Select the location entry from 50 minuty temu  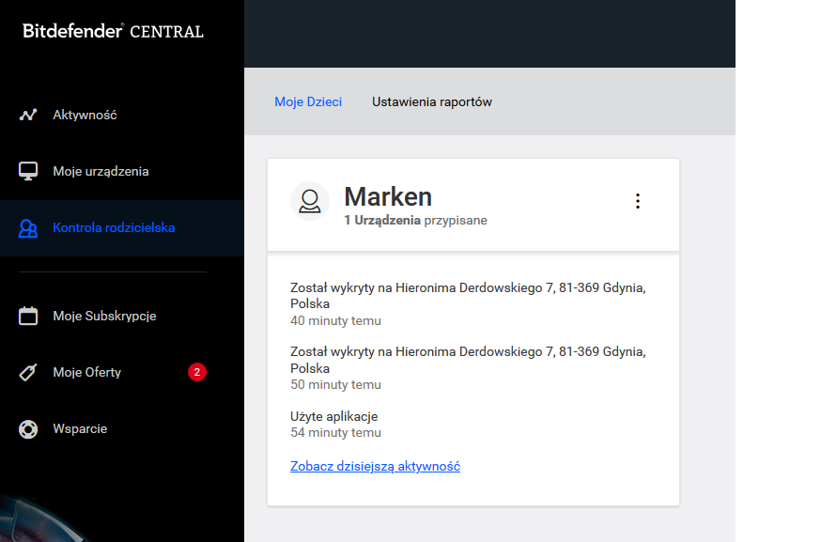coord(468,360)
